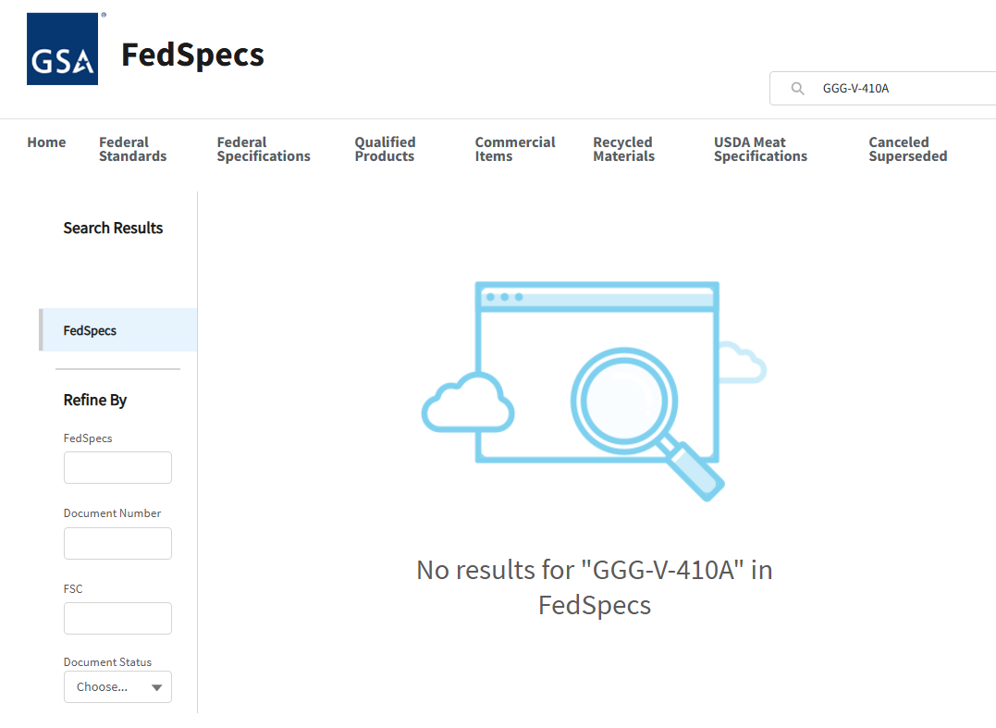
Task: Go to the Home menu item
Action: (46, 142)
